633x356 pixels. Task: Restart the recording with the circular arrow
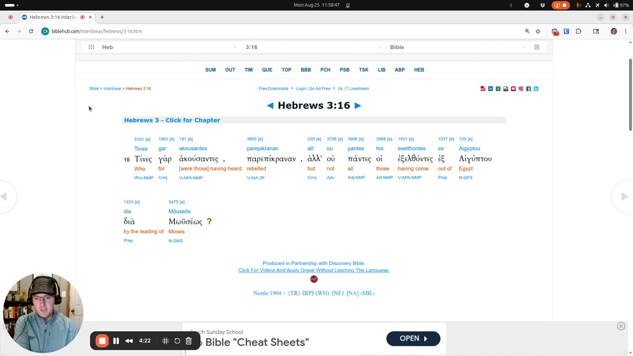177,341
